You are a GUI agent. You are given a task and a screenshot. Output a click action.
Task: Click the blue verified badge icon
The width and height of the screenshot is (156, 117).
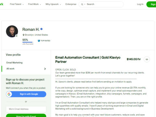click(41, 29)
